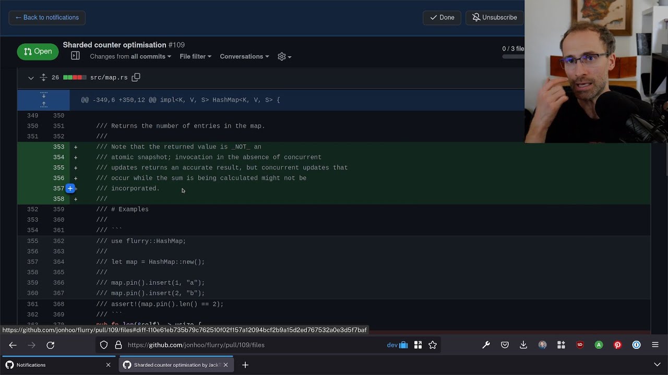
Task: Unsubscribe from this pull request
Action: (494, 17)
